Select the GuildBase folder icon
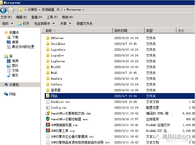Image resolution: width=195 pixels, height=145 pixels. pos(48,43)
